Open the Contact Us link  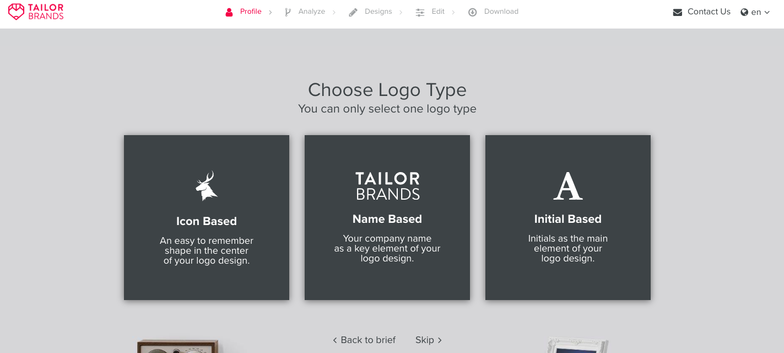coord(709,12)
